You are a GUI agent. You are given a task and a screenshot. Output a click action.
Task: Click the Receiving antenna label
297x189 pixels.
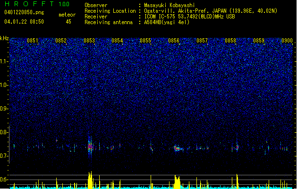109,22
